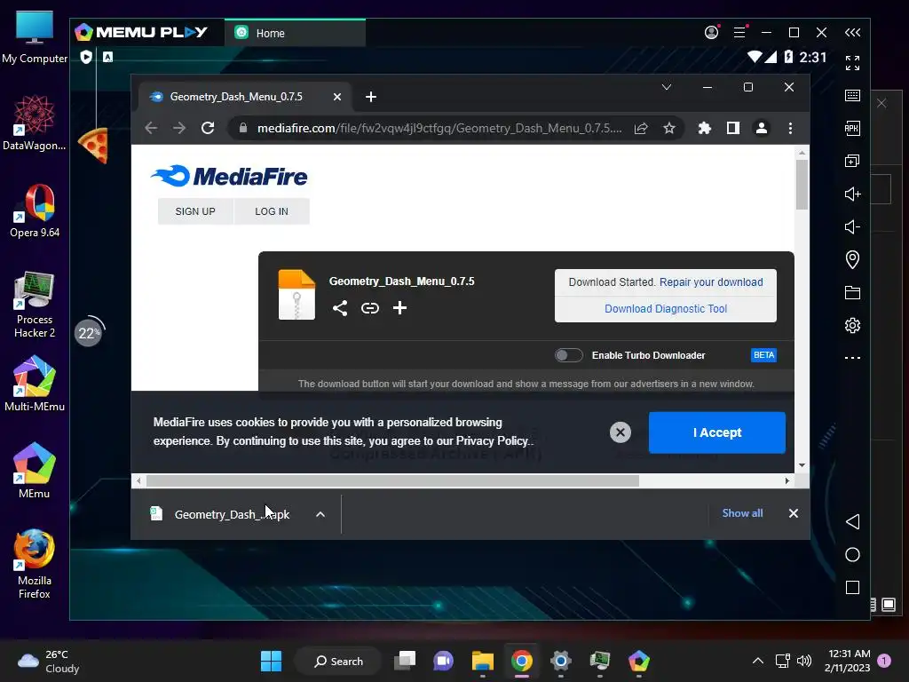The height and width of the screenshot is (682, 909).
Task: Increase volume with the MEmu volume up icon
Action: (852, 194)
